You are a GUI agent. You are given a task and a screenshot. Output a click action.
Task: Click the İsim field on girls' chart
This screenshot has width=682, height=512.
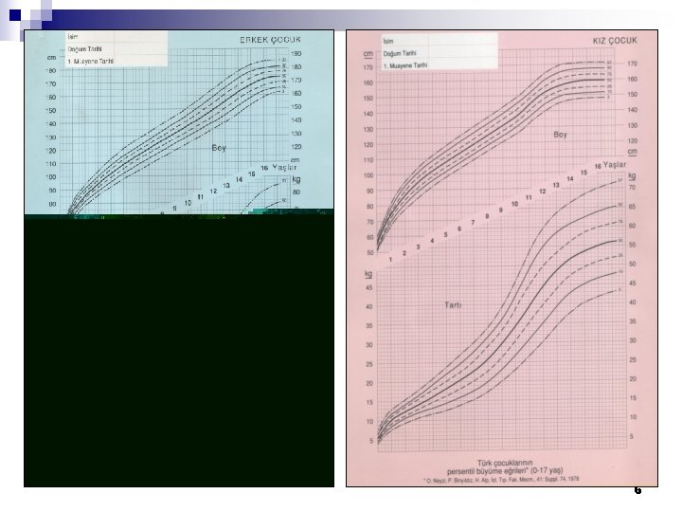[440, 41]
